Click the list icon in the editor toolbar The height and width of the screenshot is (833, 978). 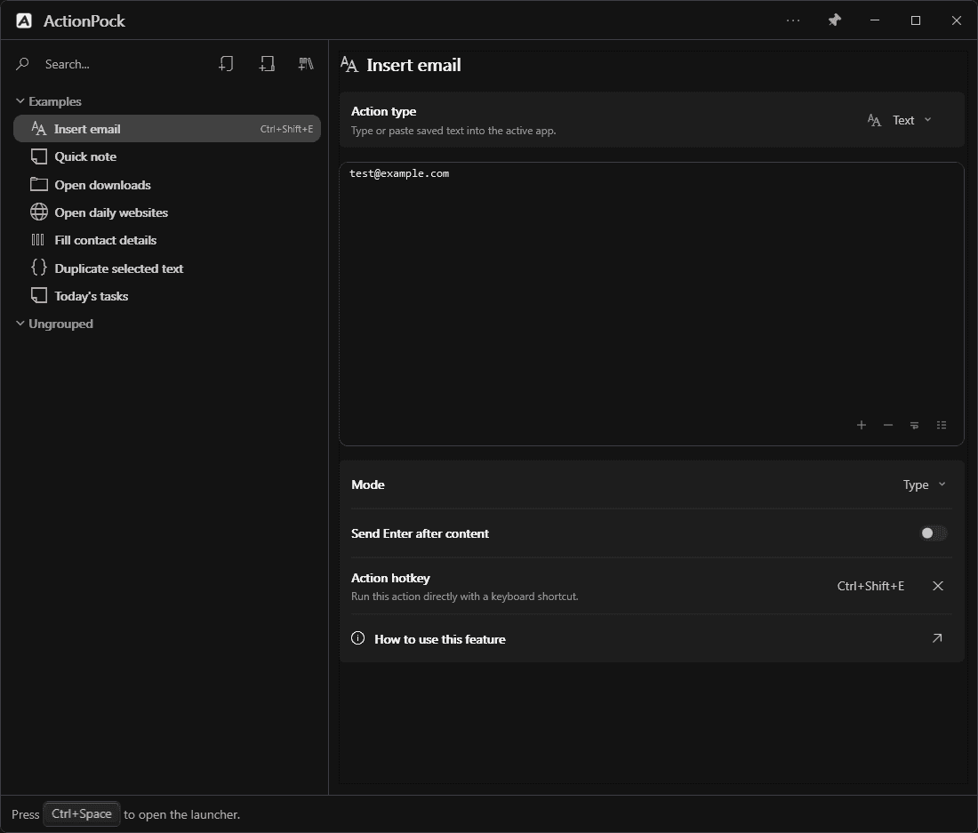click(942, 425)
